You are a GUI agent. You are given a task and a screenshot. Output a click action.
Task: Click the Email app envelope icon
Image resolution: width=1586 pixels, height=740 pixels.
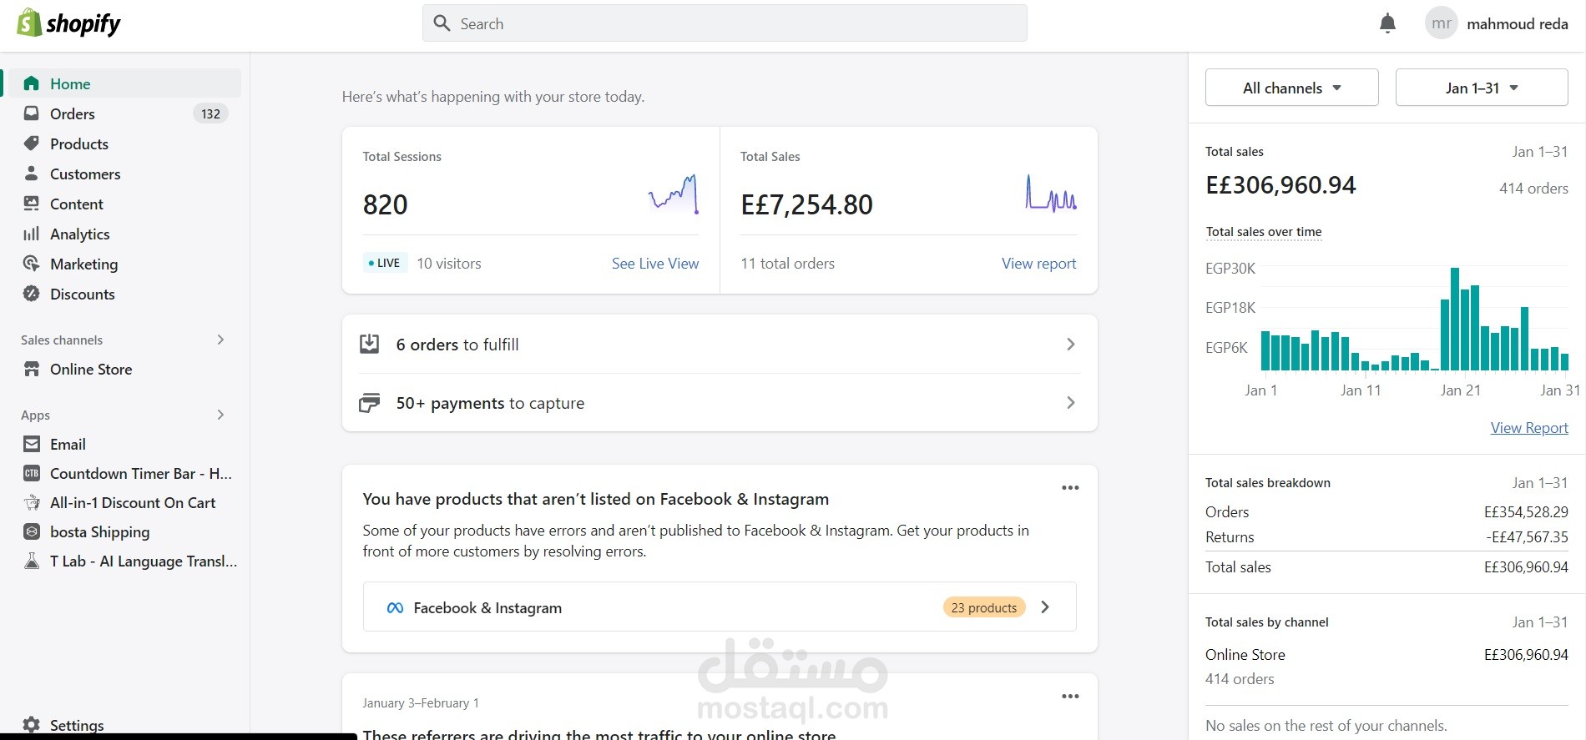32,444
